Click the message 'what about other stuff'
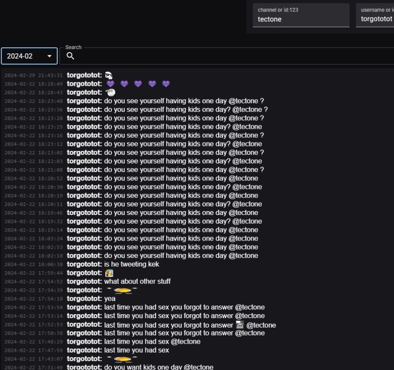The image size is (394, 370). (x=137, y=281)
